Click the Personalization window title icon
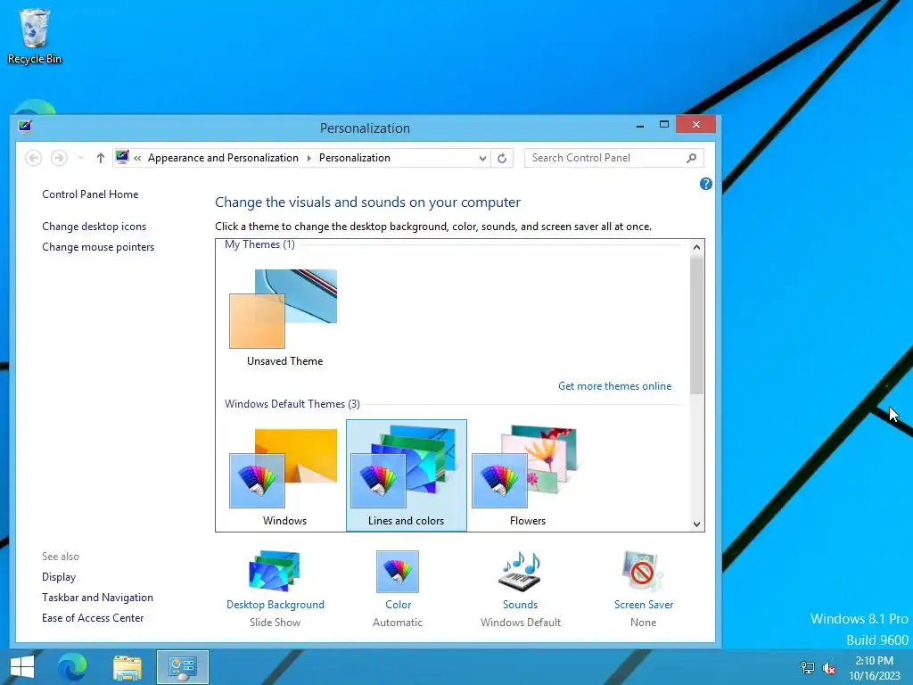 25,127
